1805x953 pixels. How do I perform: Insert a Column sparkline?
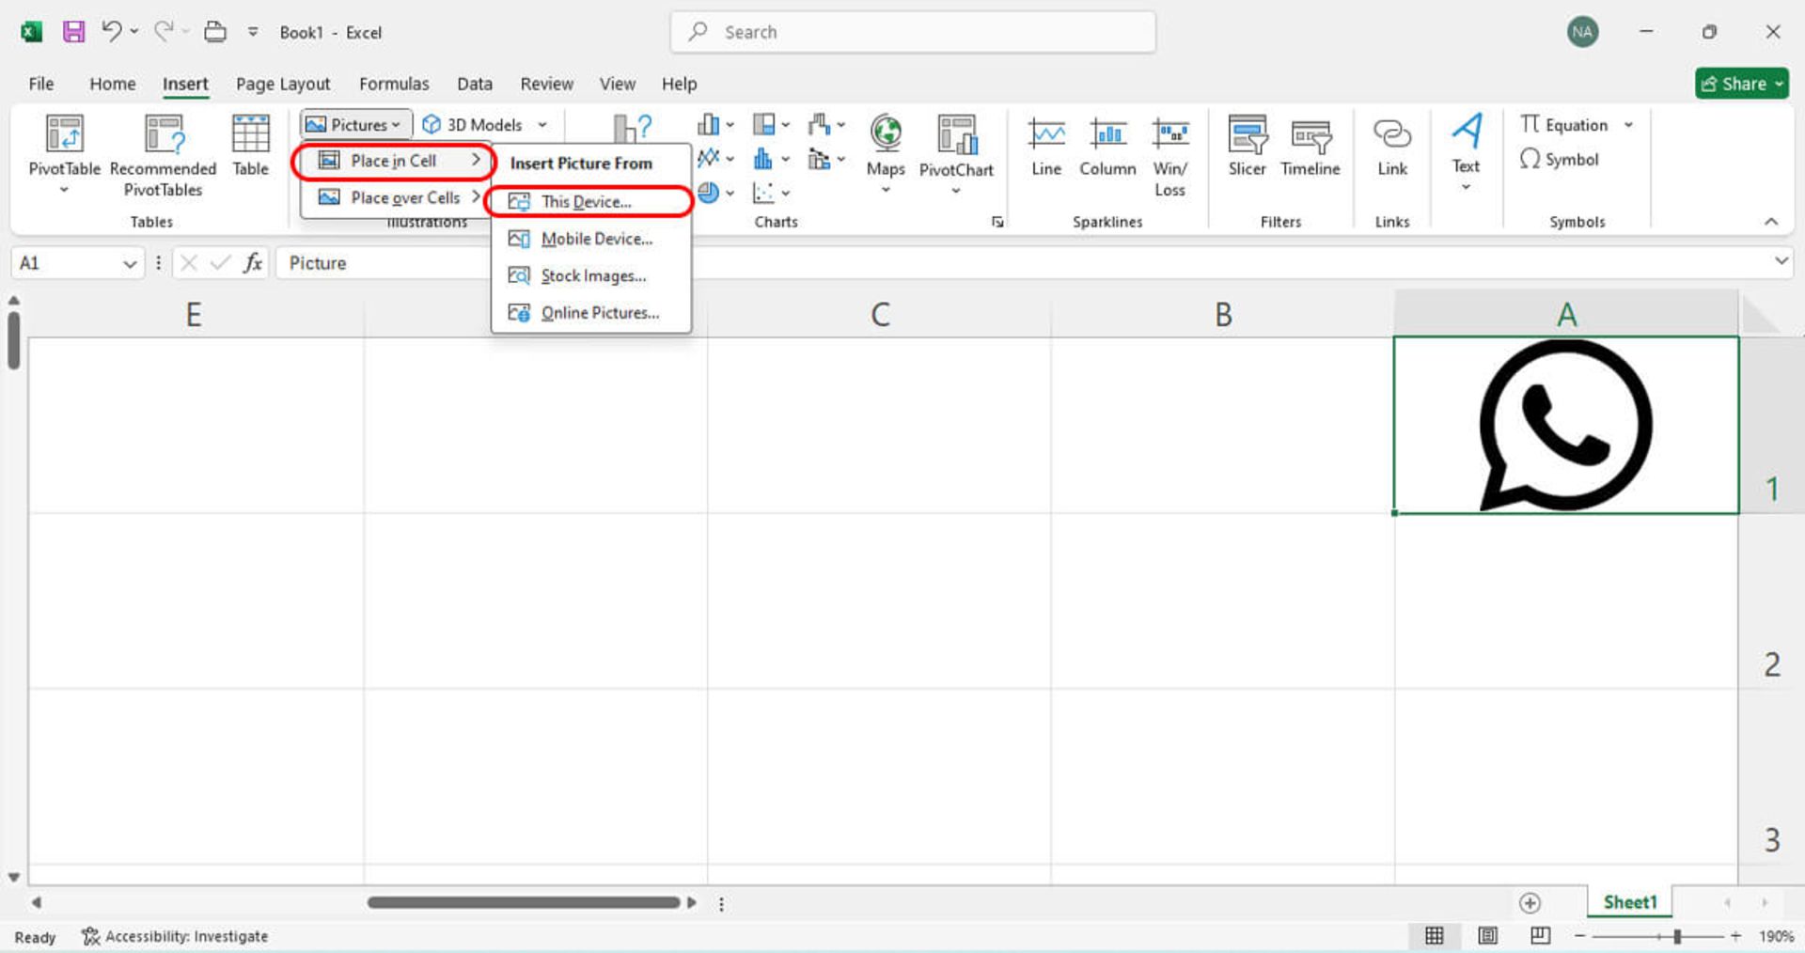(x=1107, y=147)
